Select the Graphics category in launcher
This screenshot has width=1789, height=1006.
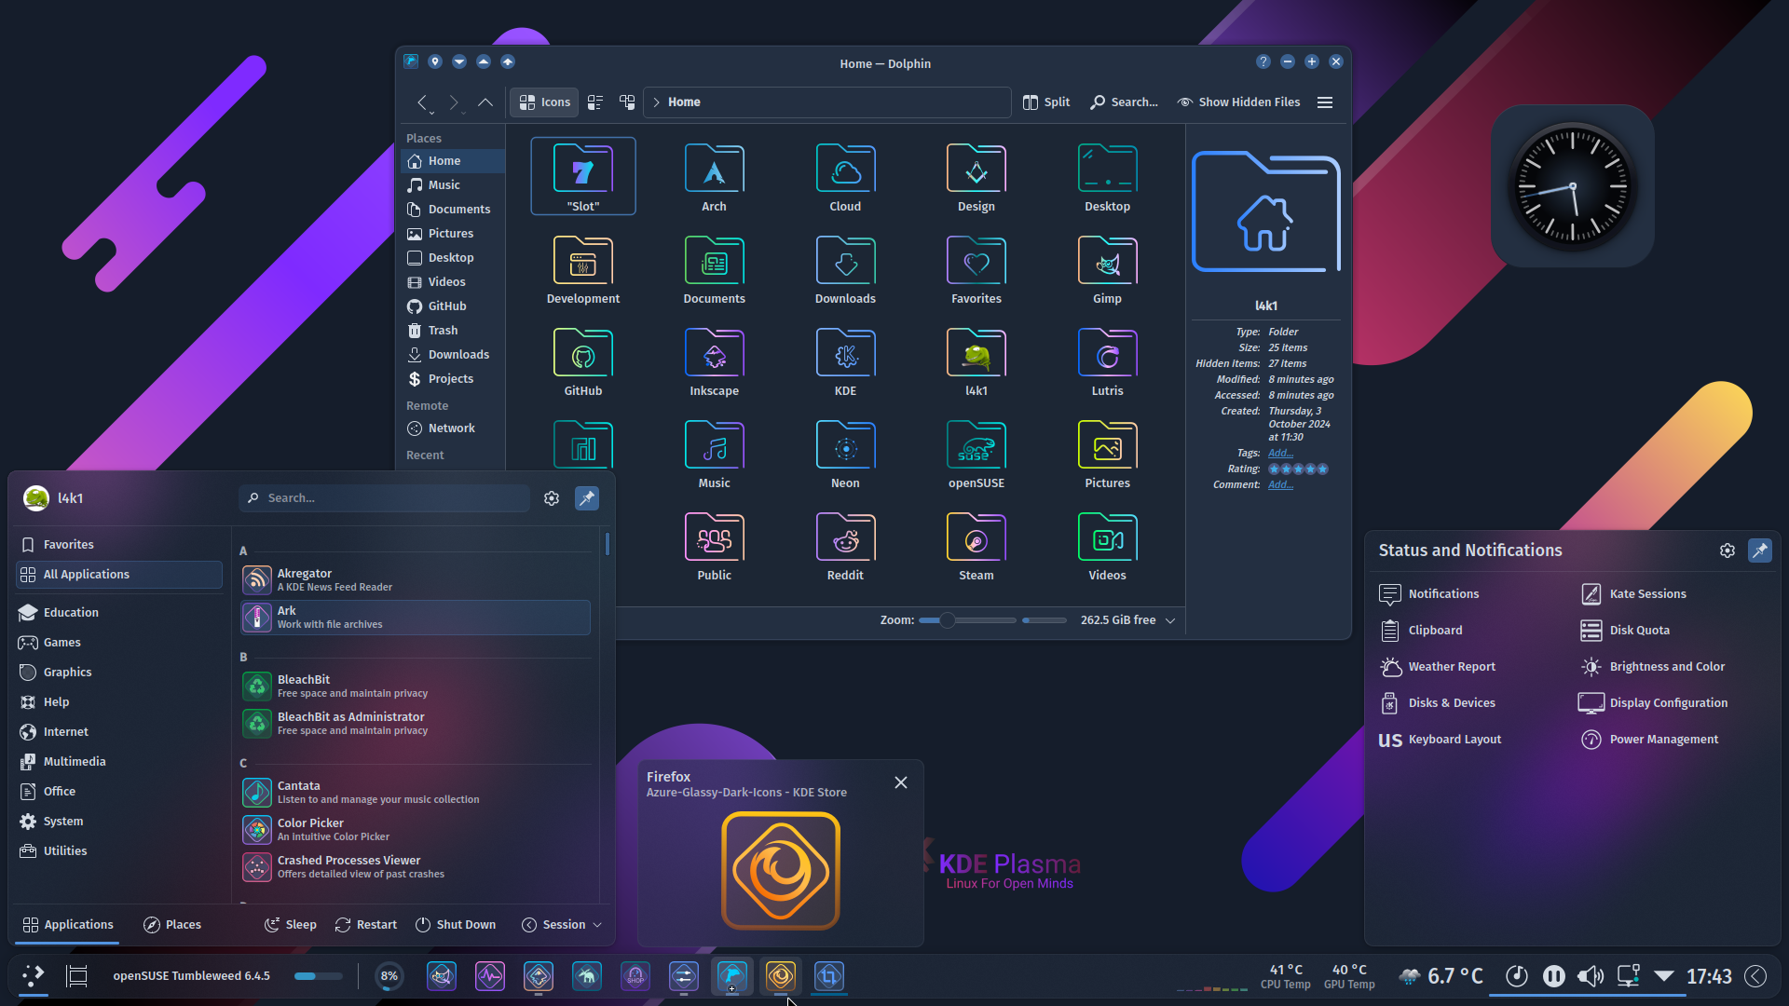click(x=119, y=673)
